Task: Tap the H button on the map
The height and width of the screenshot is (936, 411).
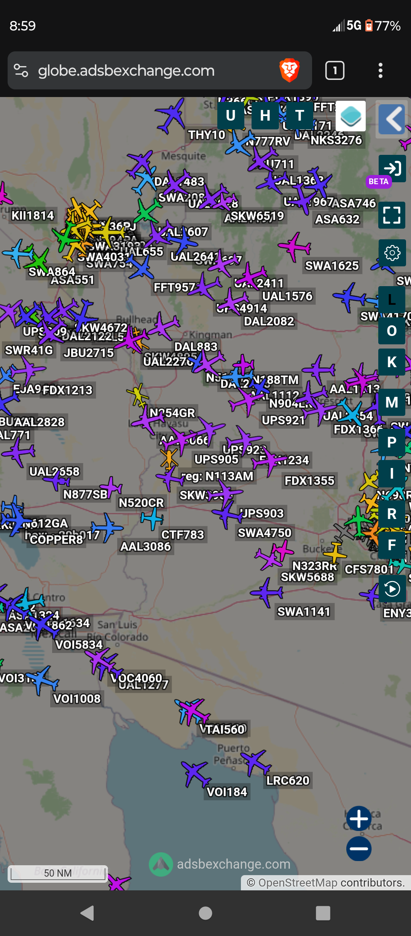Action: (x=265, y=116)
